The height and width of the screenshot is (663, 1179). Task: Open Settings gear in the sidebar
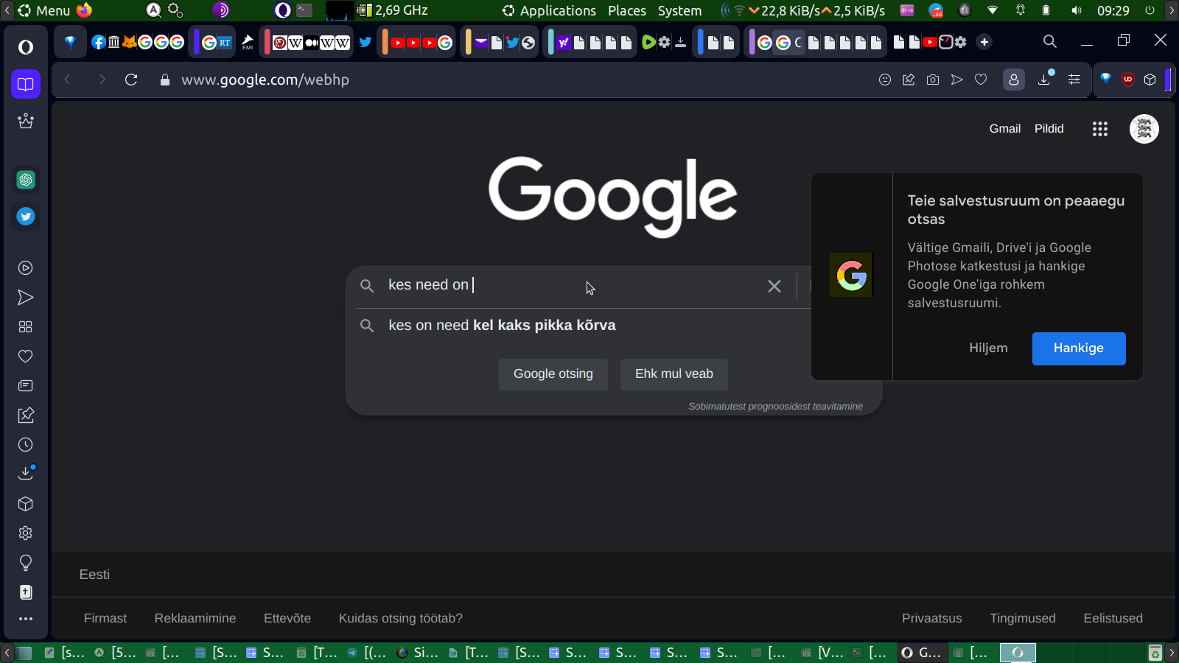(26, 533)
